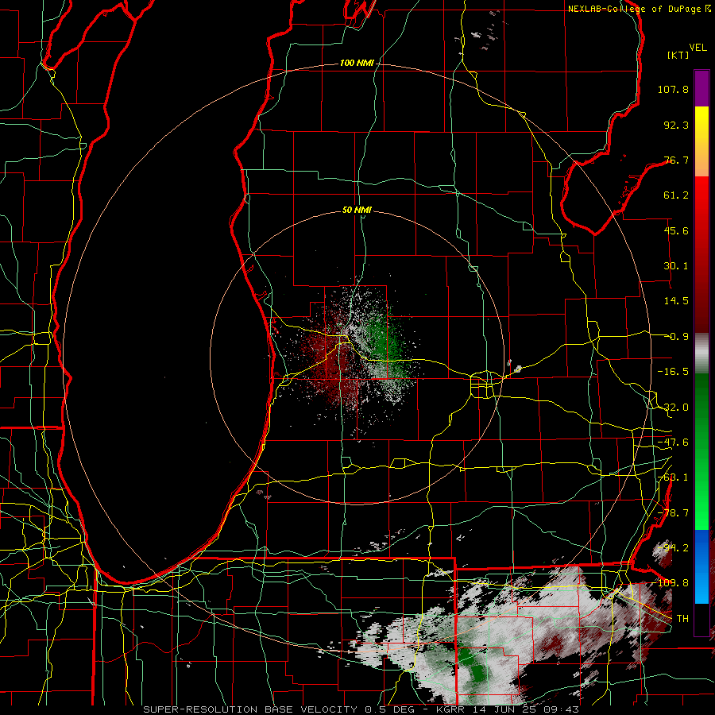
Task: Click the -0.9 scale value
Action: pyautogui.click(x=676, y=337)
